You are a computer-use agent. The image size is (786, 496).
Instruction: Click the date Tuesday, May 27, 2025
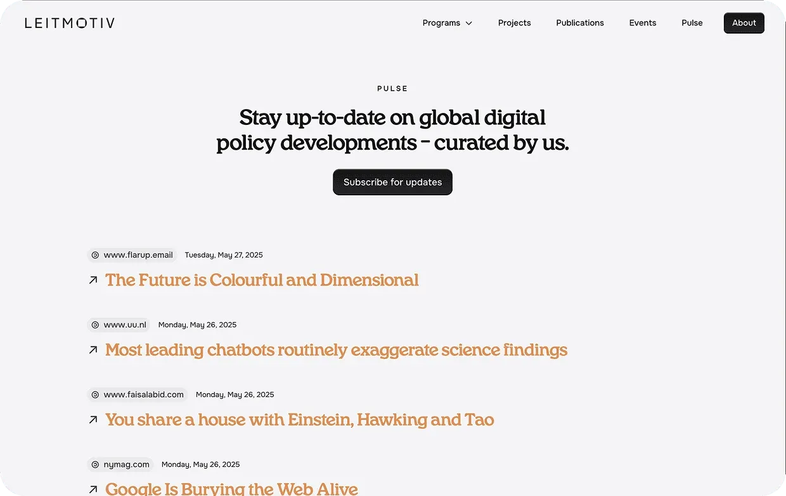tap(224, 255)
